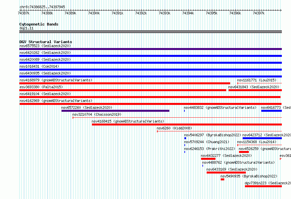Click red bar under nsv6419104
The width and height of the screenshot is (291, 199).
click(x=150, y=97)
